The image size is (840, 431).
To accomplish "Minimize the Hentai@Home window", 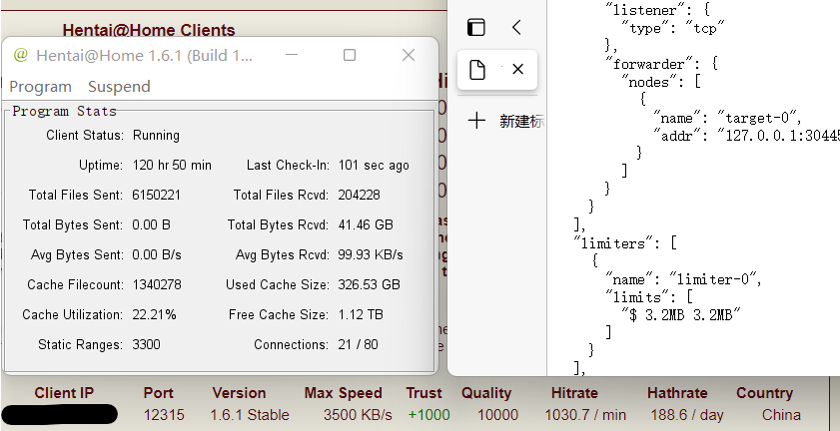I will [292, 55].
